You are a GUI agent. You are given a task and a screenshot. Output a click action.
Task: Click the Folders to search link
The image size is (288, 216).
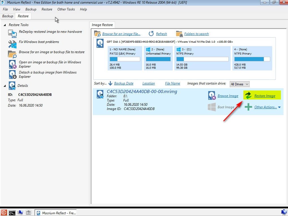(196, 34)
